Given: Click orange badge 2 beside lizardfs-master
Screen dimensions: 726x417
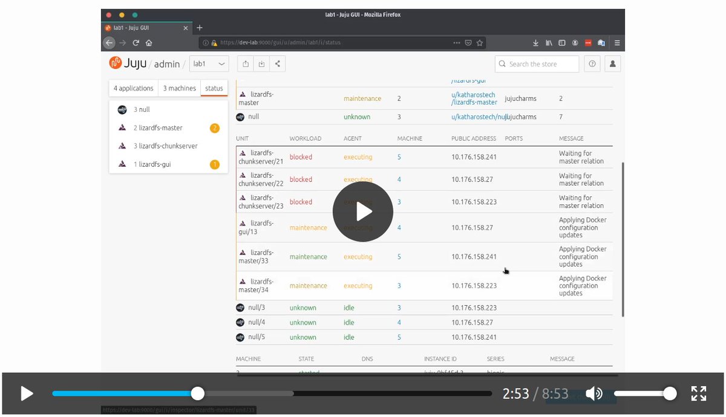Looking at the screenshot, I should [x=214, y=128].
